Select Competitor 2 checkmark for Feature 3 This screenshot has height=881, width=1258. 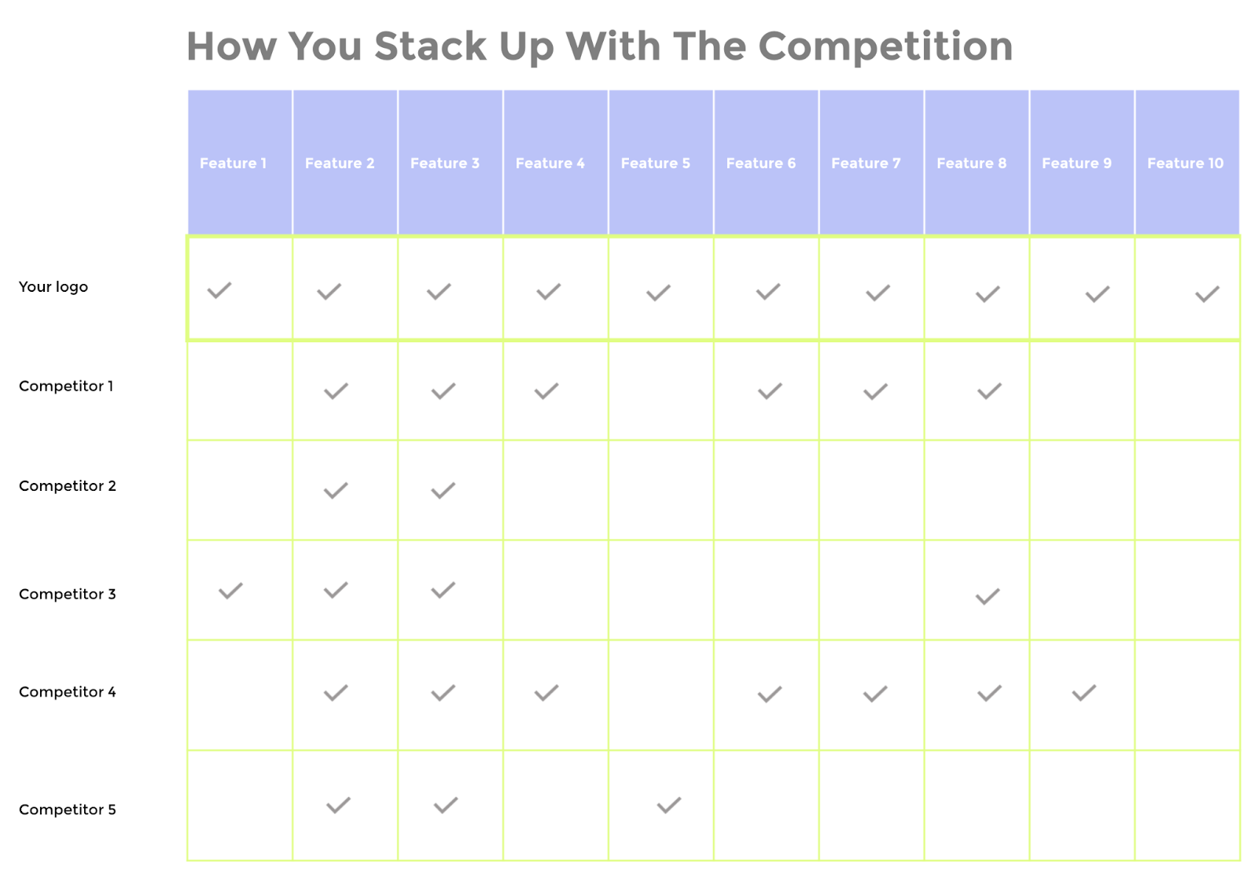click(x=443, y=491)
